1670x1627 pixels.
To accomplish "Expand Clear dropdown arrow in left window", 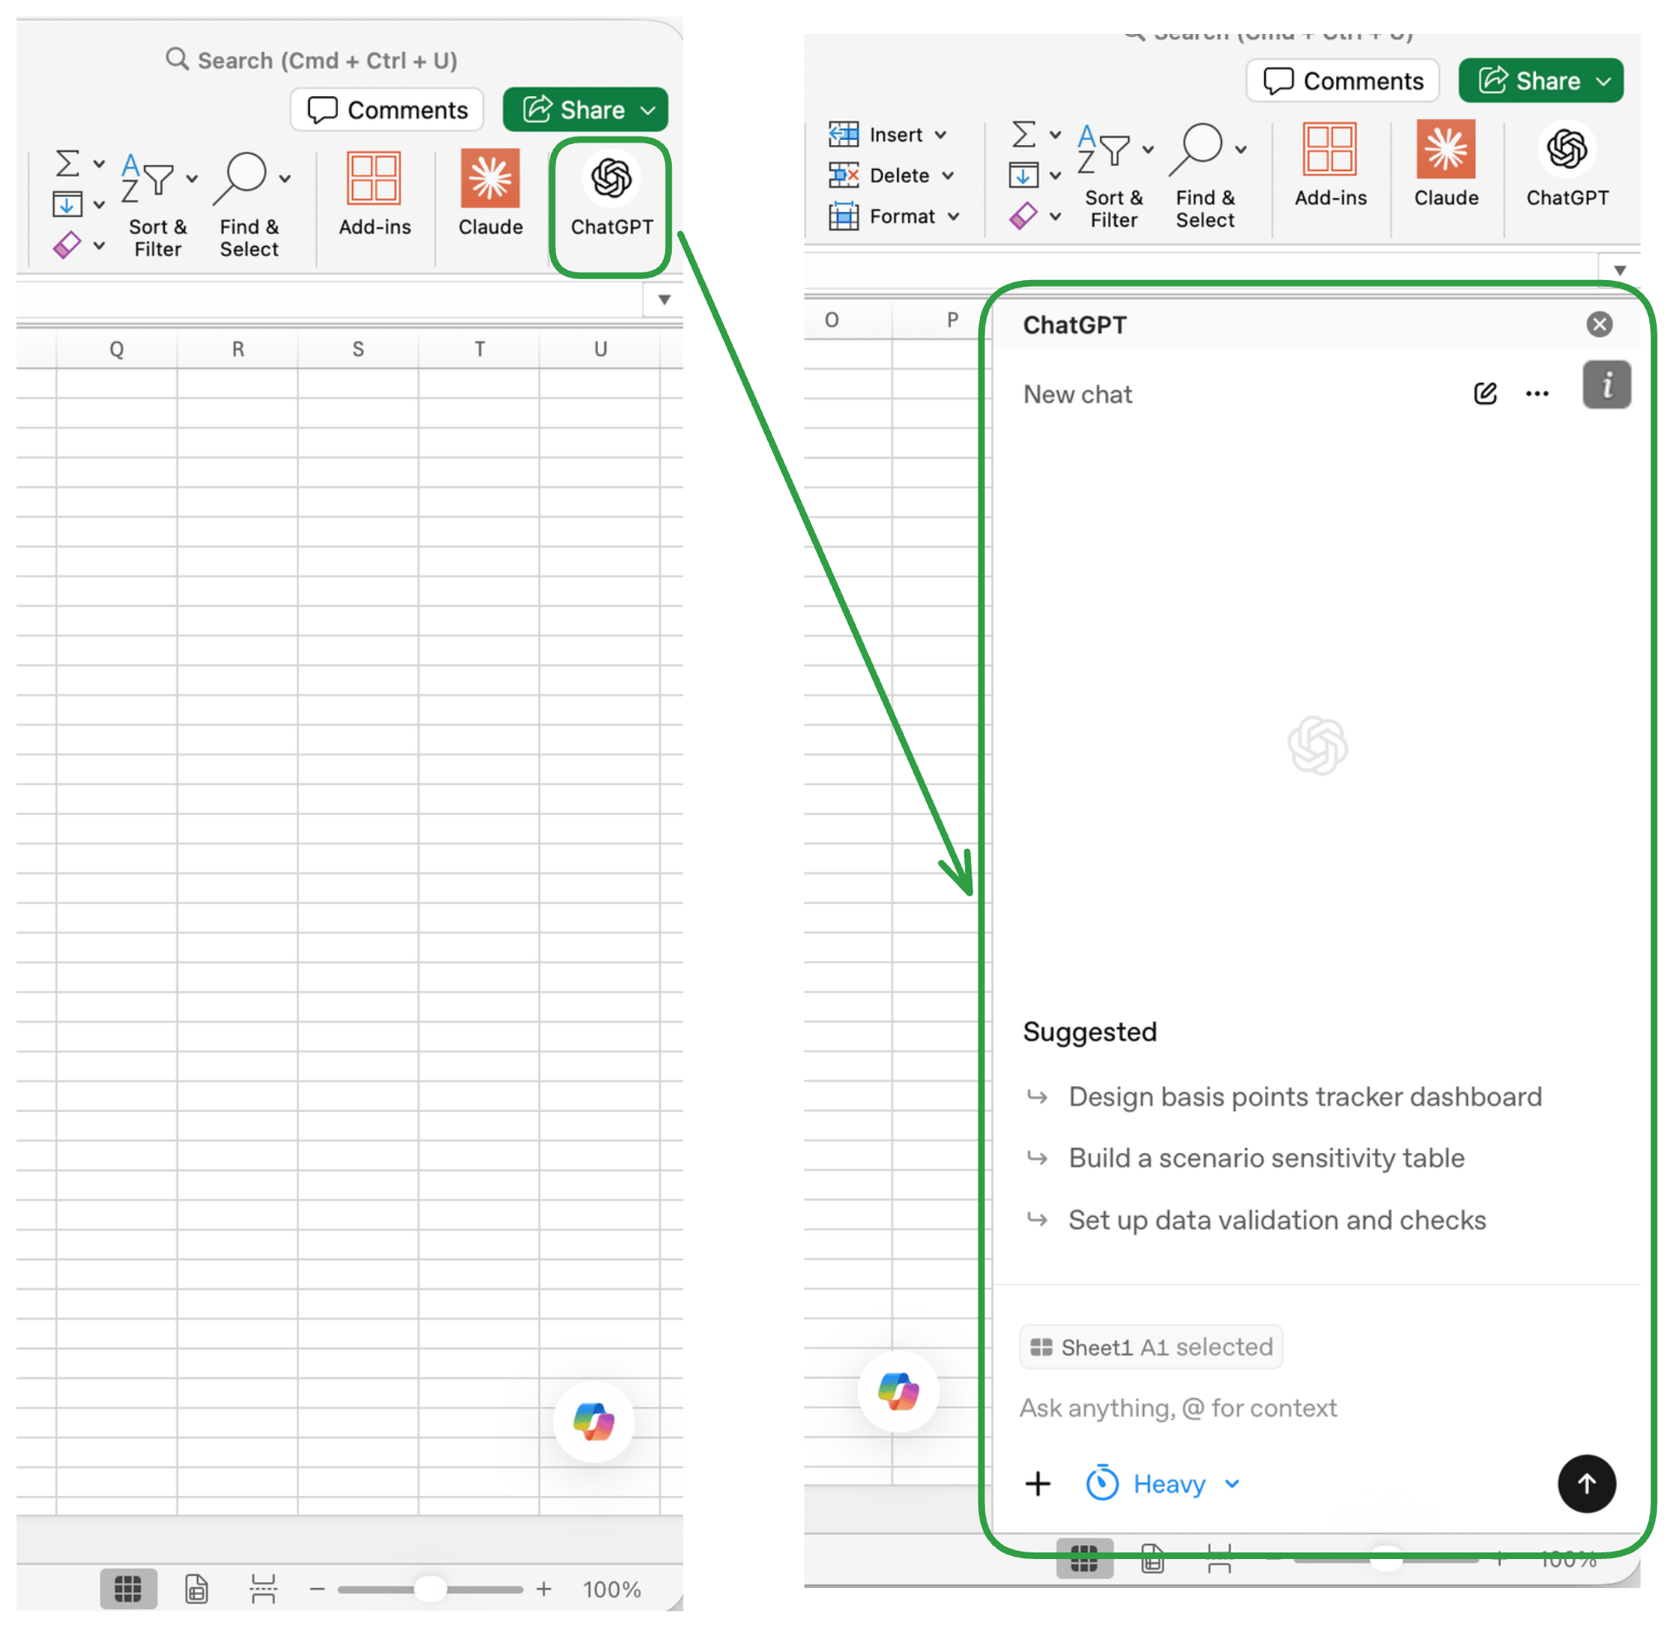I will (99, 245).
